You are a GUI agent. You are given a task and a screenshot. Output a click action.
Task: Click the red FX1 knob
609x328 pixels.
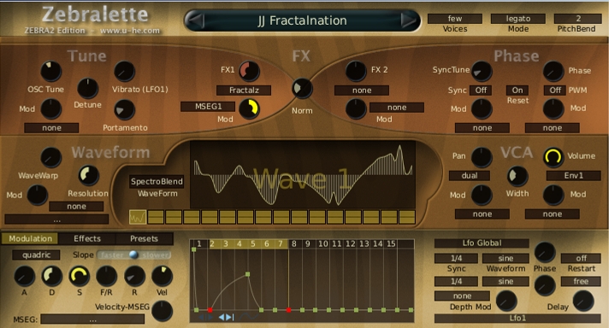249,72
